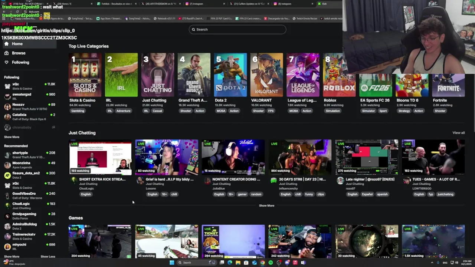This screenshot has width=475, height=267.
Task: Click inside the Kick search field
Action: (x=237, y=29)
